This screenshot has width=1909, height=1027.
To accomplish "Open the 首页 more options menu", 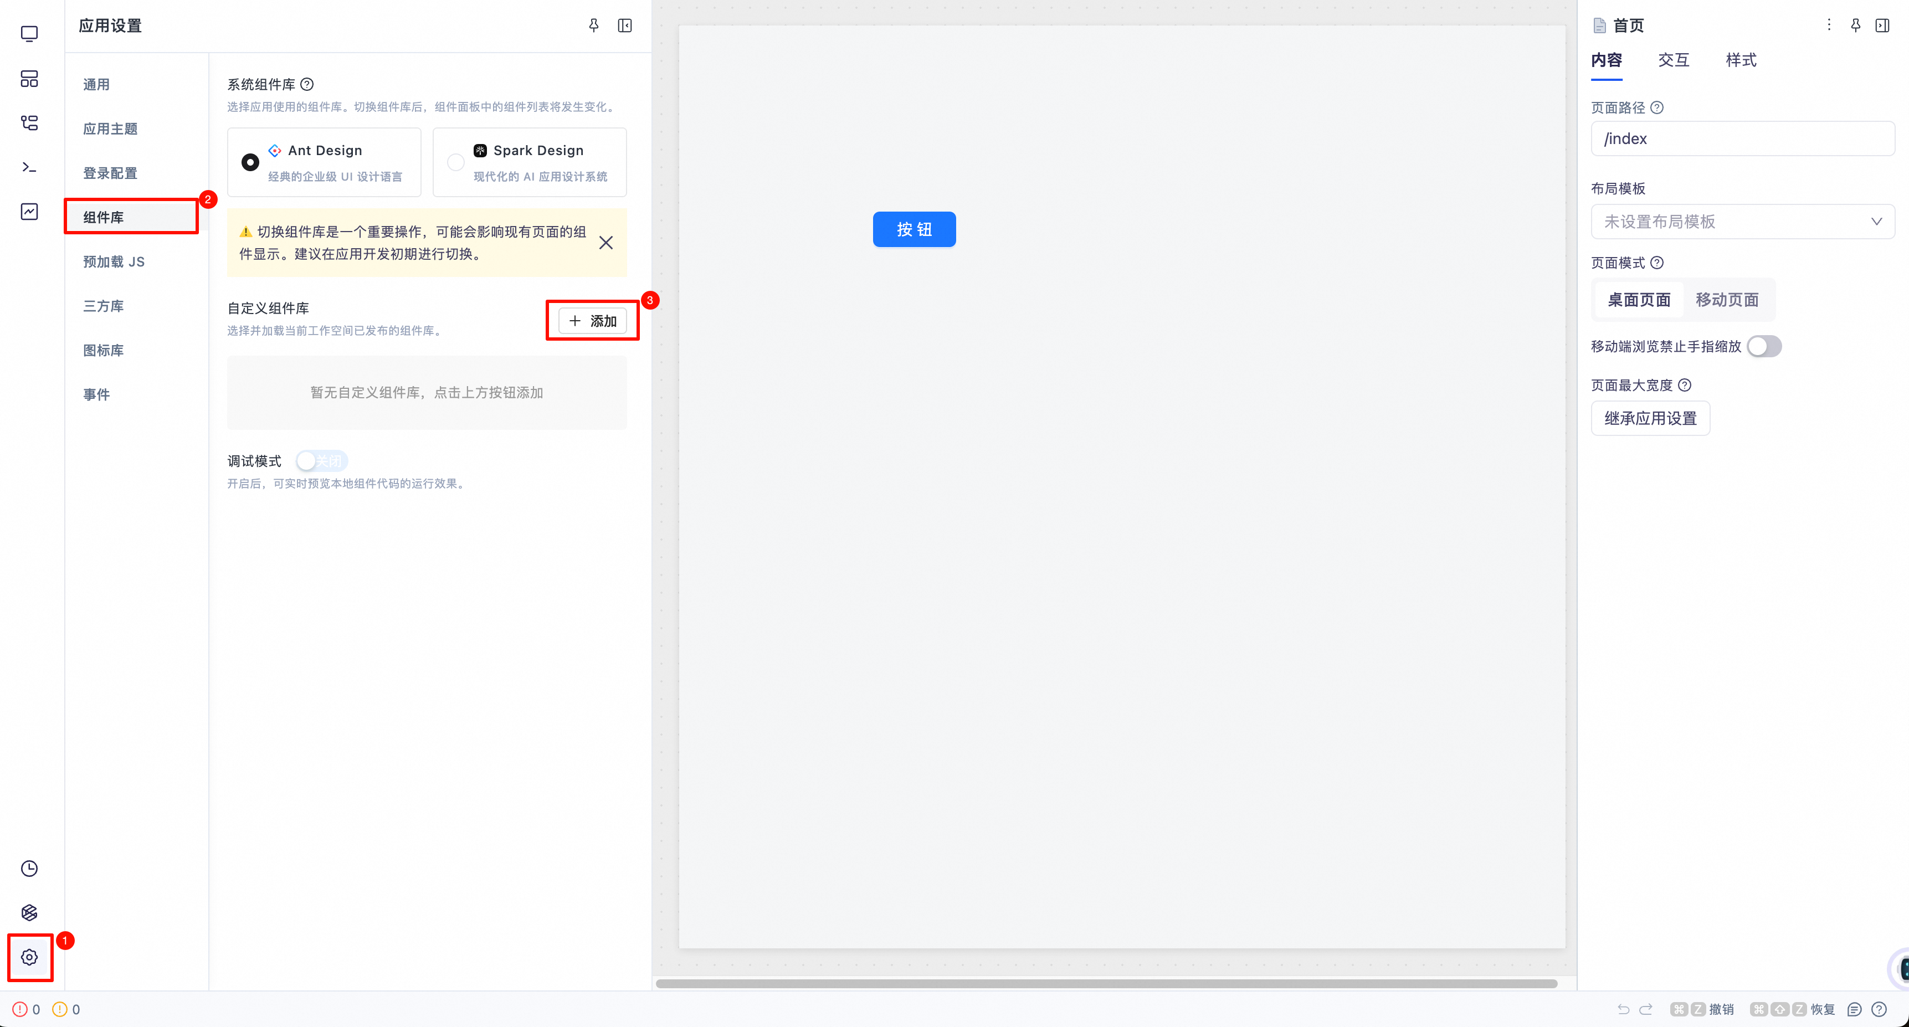I will tap(1829, 25).
